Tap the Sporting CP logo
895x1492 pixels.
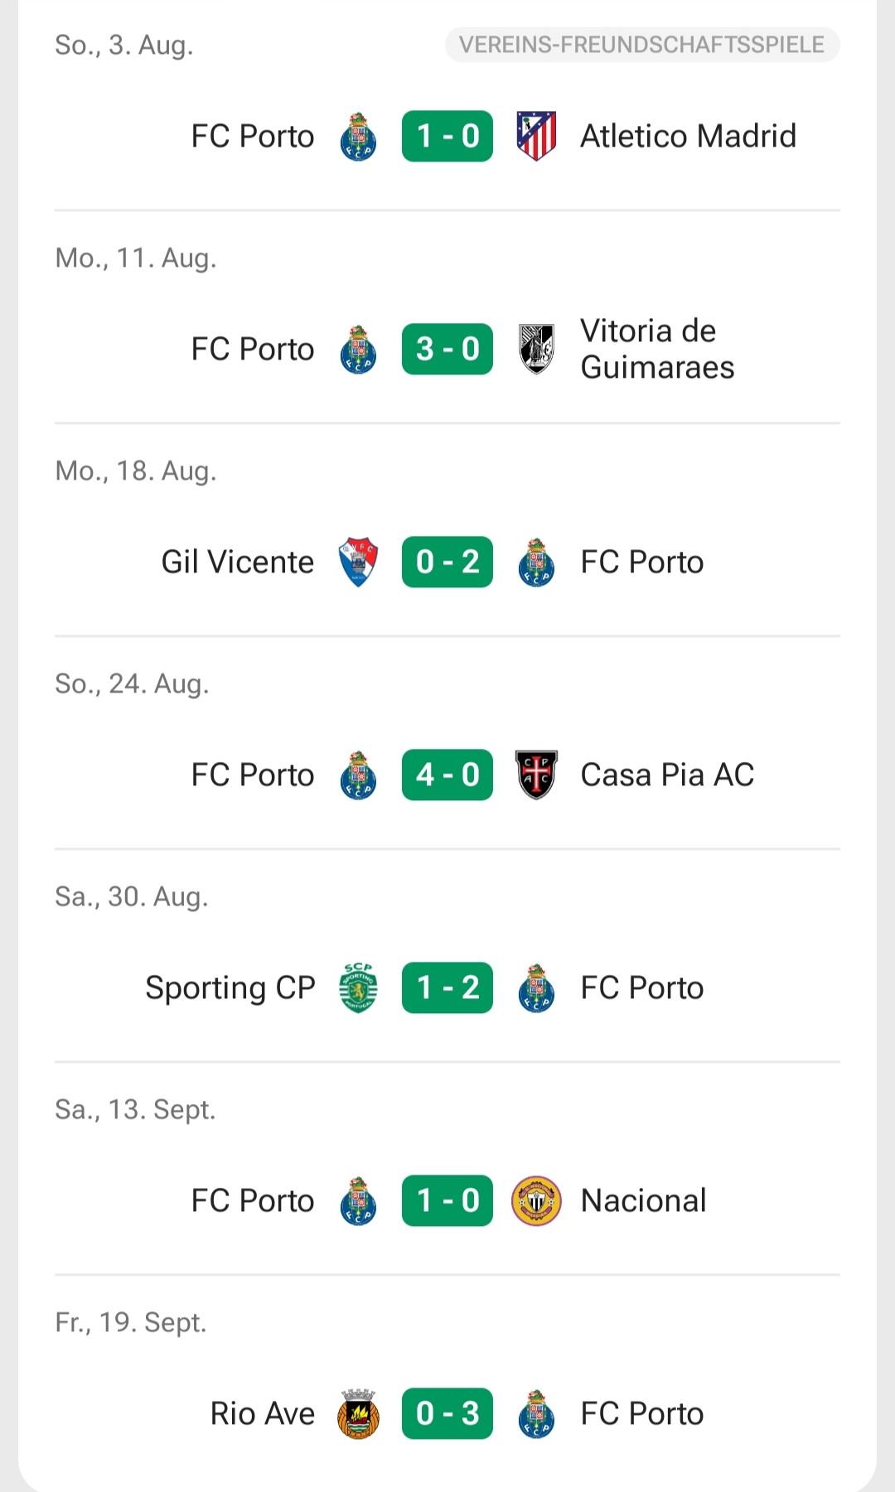(x=358, y=987)
